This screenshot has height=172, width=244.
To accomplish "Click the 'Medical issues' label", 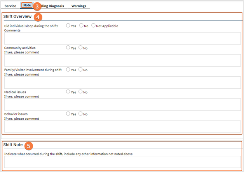I will click(x=15, y=92).
